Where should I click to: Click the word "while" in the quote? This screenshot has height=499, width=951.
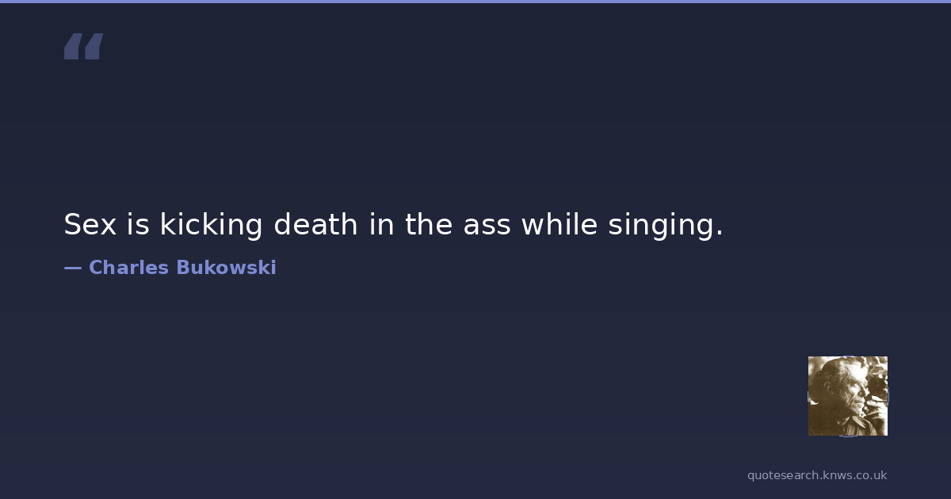559,225
